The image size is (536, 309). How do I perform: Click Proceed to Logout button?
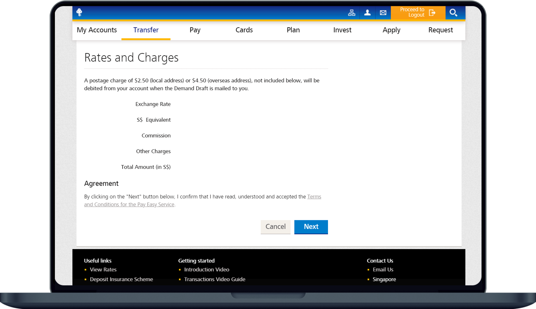[417, 13]
